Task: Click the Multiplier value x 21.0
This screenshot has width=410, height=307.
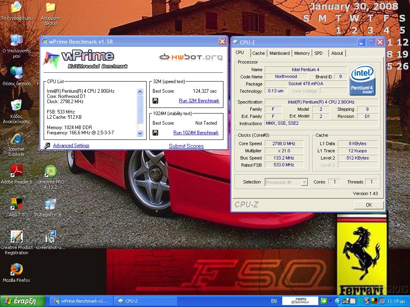Action: (284, 151)
